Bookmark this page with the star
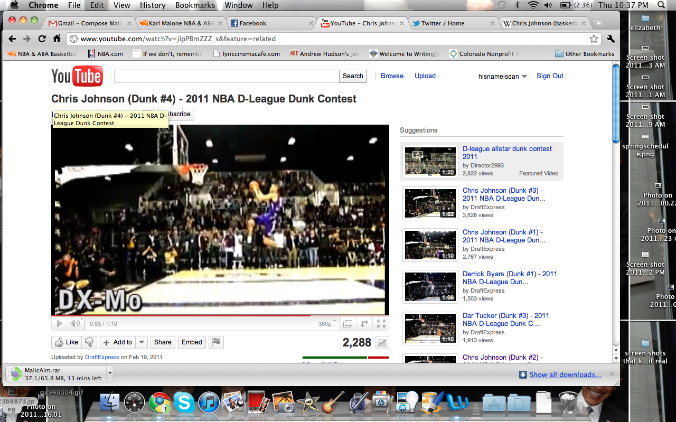 point(594,39)
